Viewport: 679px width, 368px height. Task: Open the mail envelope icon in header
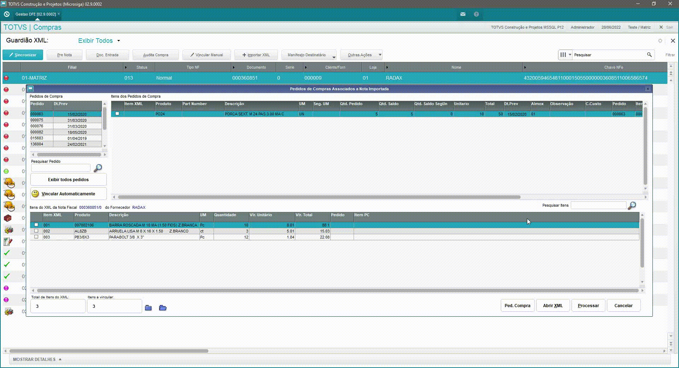tap(463, 14)
